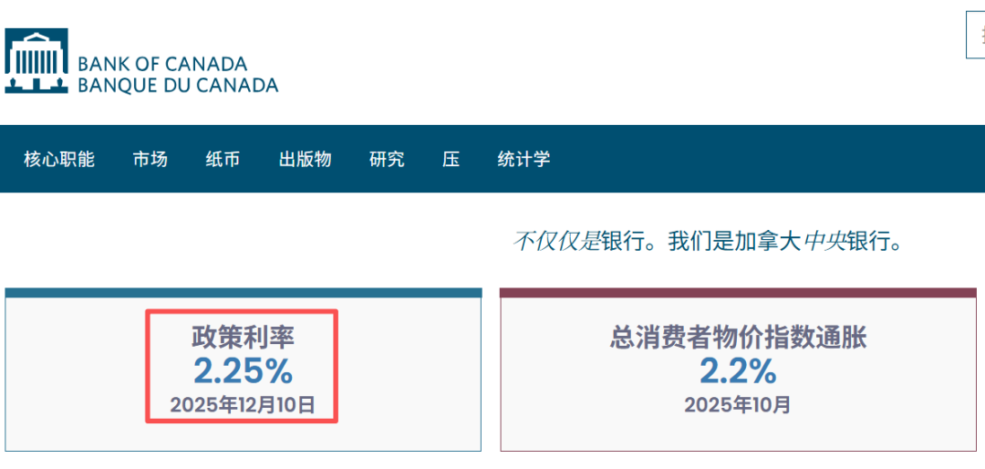Click the 政策利率 card heading
Image resolution: width=985 pixels, height=469 pixels.
(243, 338)
